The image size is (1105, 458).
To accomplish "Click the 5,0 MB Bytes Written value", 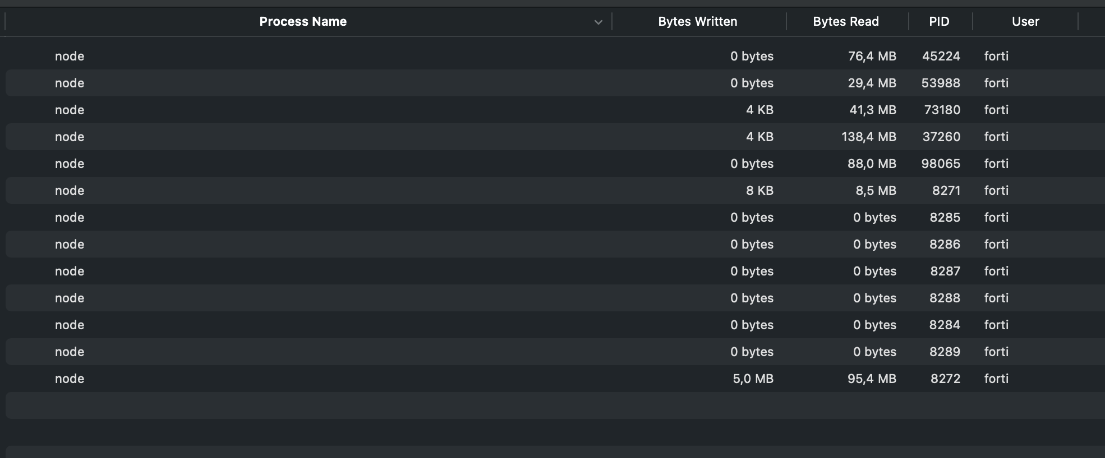I will pos(753,378).
